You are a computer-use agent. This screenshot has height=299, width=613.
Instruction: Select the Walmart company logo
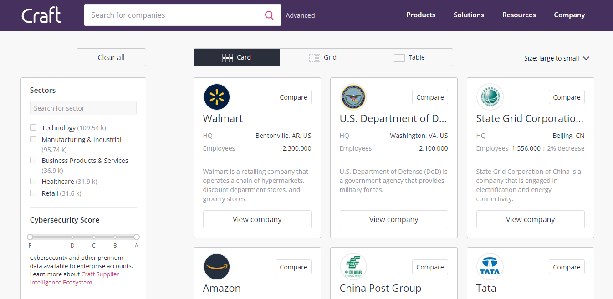(x=216, y=96)
